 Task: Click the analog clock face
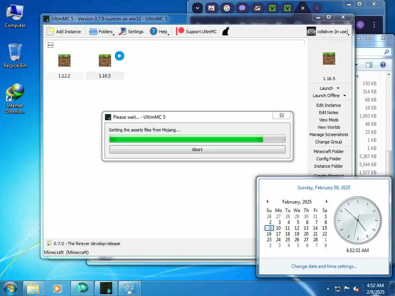point(358,220)
